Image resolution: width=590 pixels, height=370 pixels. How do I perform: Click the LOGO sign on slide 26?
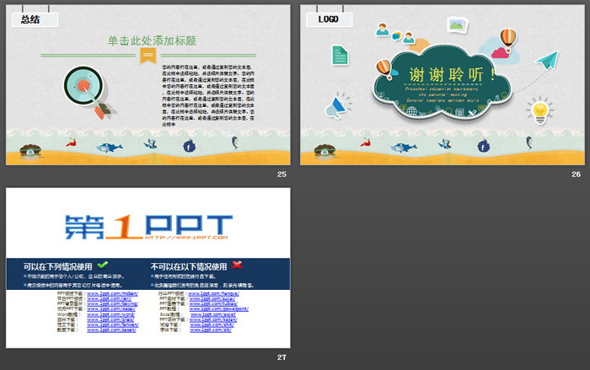[327, 19]
